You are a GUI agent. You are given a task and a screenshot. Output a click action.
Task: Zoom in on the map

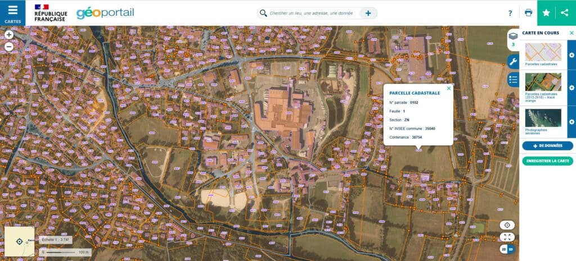tap(9, 35)
